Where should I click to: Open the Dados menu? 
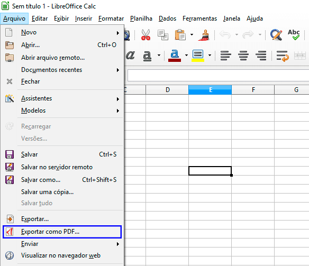[x=168, y=19]
